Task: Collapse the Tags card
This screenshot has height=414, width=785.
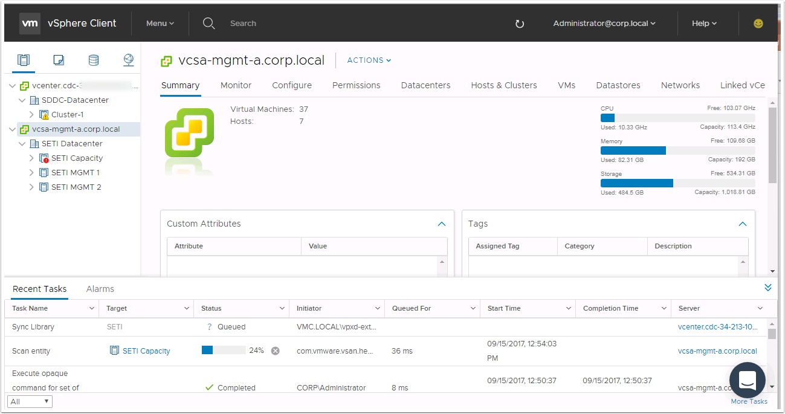Action: click(743, 224)
